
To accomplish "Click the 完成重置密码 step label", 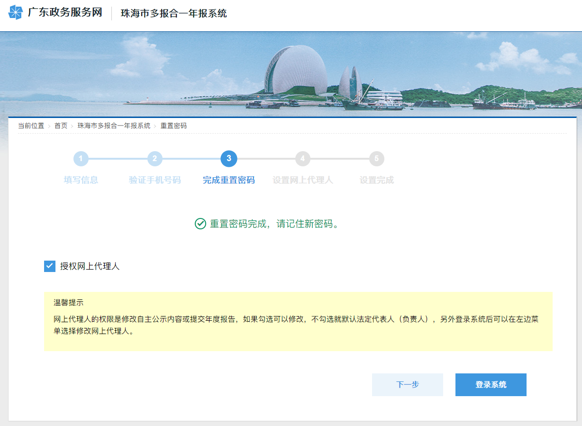I will [229, 180].
